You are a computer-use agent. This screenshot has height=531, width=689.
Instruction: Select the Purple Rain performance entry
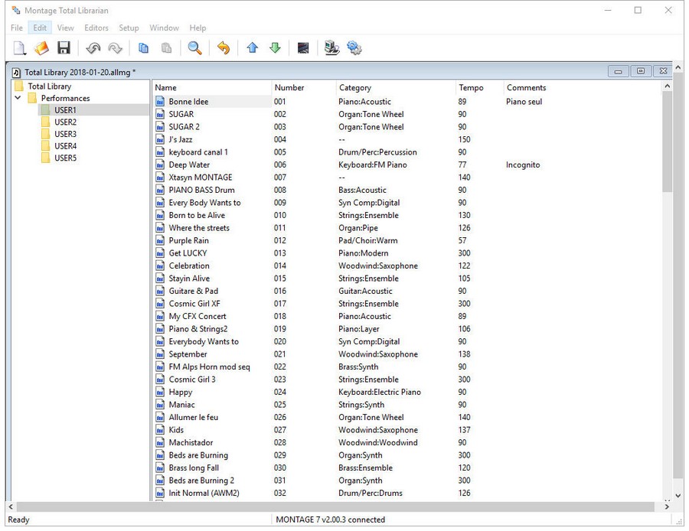[x=188, y=240]
